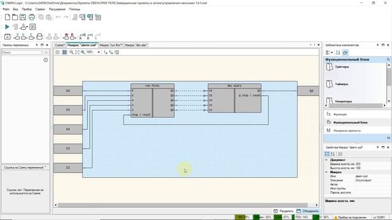The image size is (392, 220).
Task: Insert the red W network write variable block
Action: [66, 37]
